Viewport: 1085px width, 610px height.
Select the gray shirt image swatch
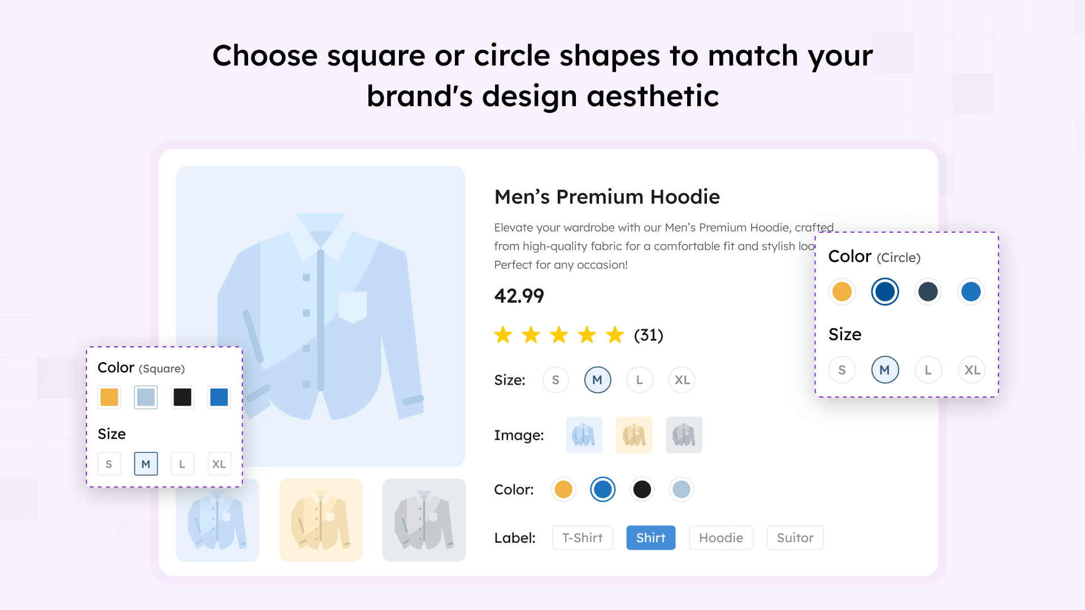click(683, 435)
